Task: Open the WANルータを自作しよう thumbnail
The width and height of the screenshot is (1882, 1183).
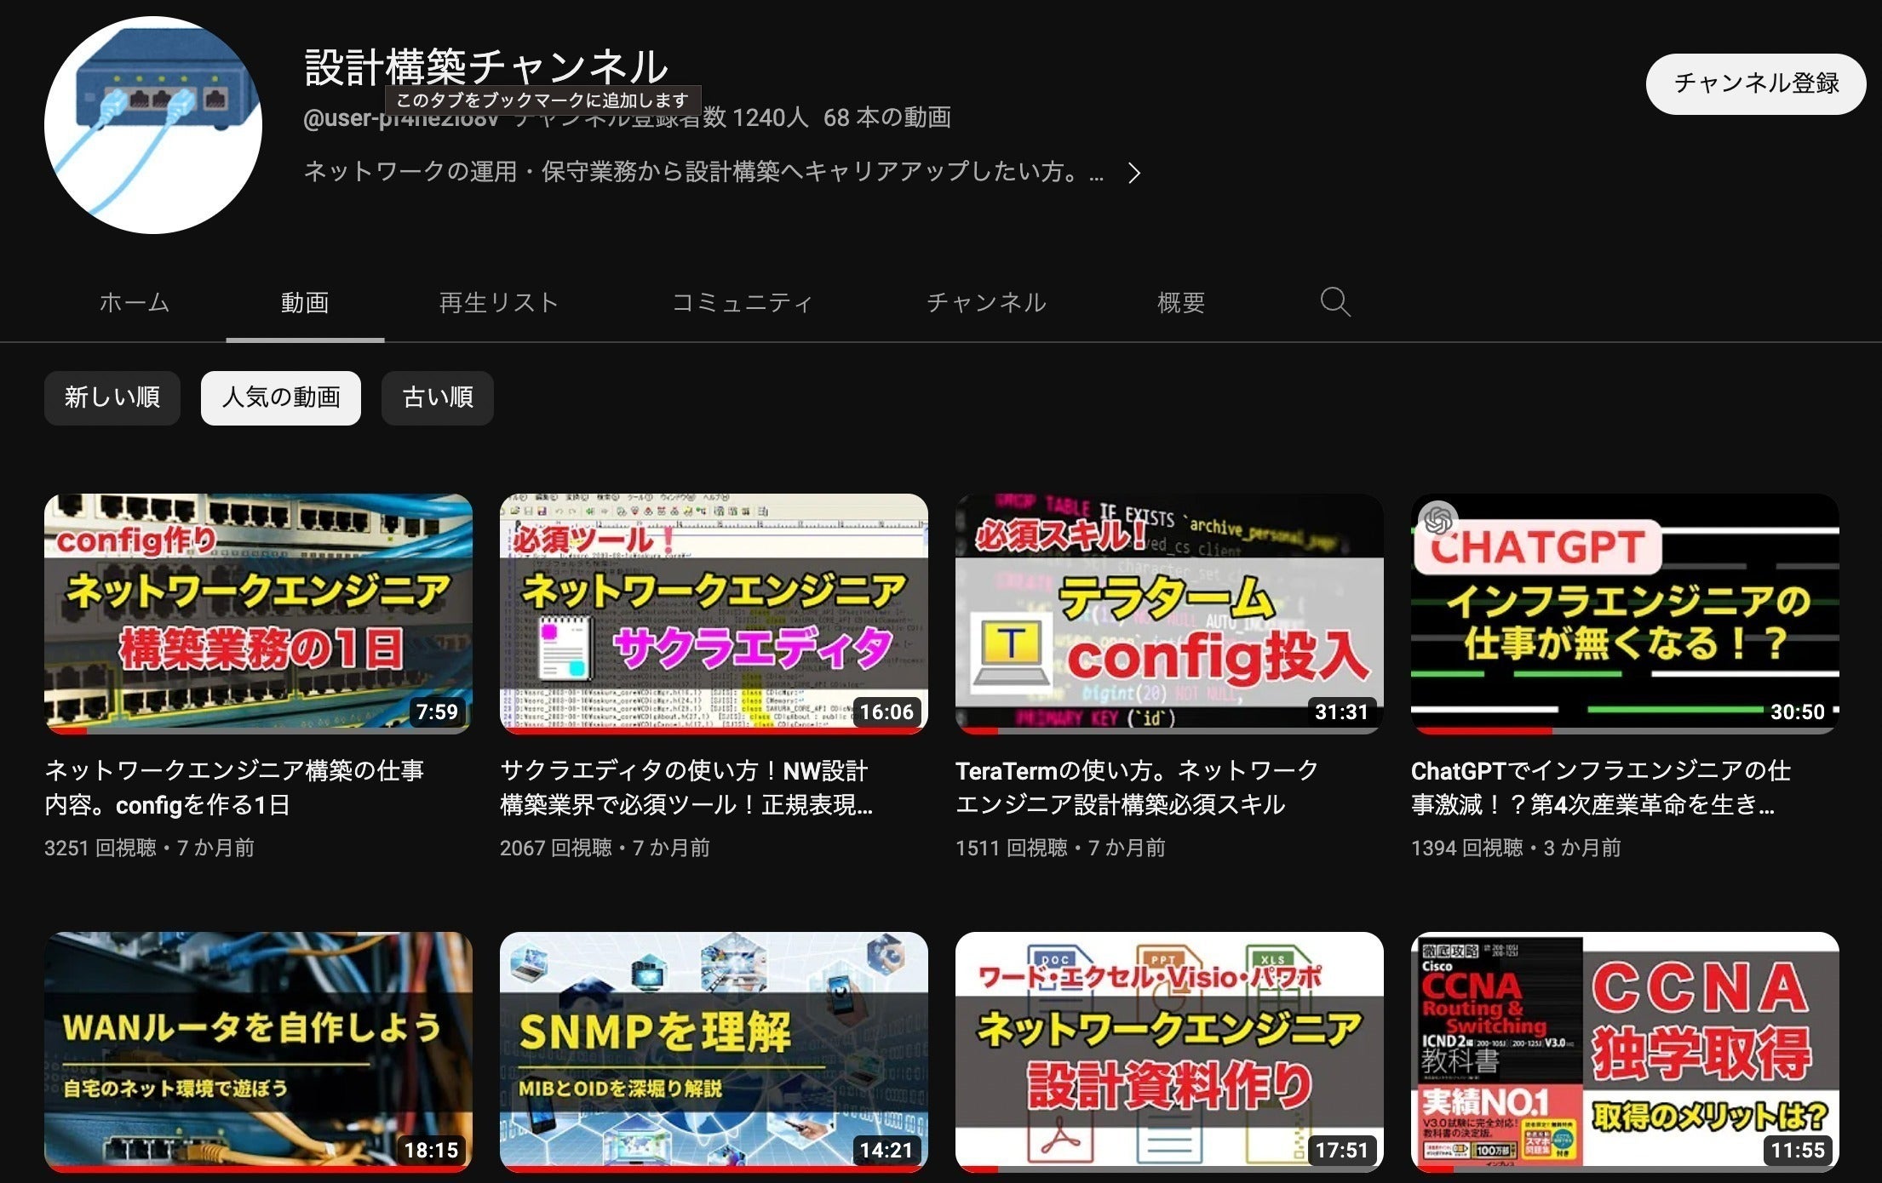Action: click(258, 1051)
